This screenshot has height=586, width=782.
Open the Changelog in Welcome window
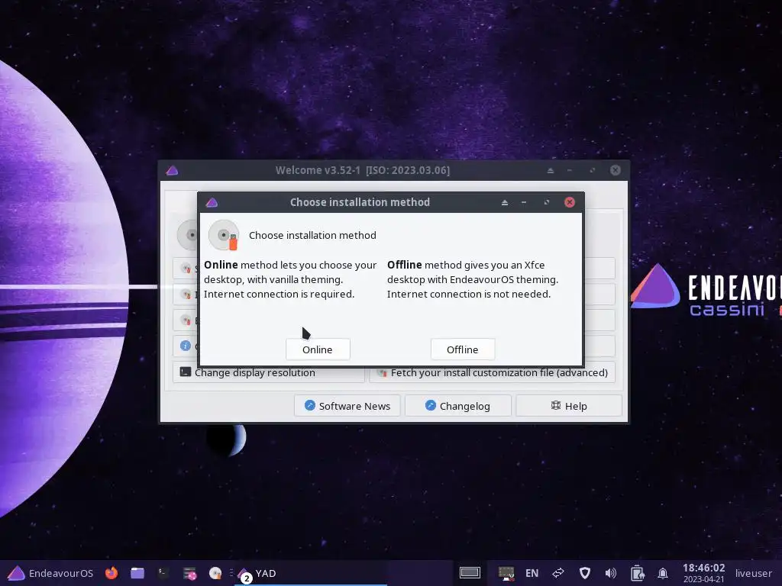pyautogui.click(x=458, y=406)
